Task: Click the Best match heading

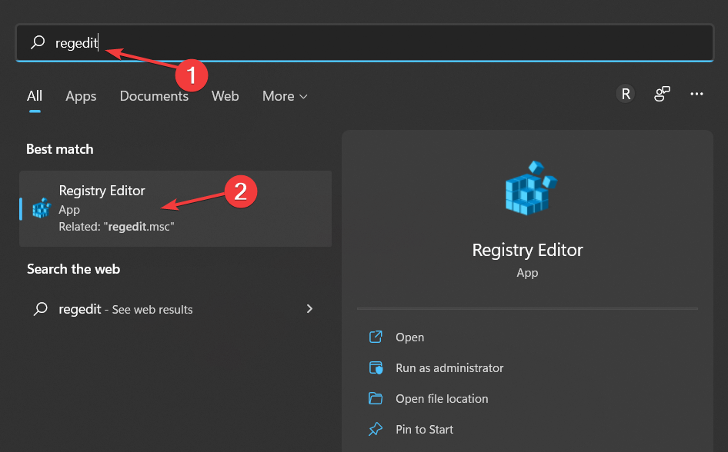Action: 60,149
